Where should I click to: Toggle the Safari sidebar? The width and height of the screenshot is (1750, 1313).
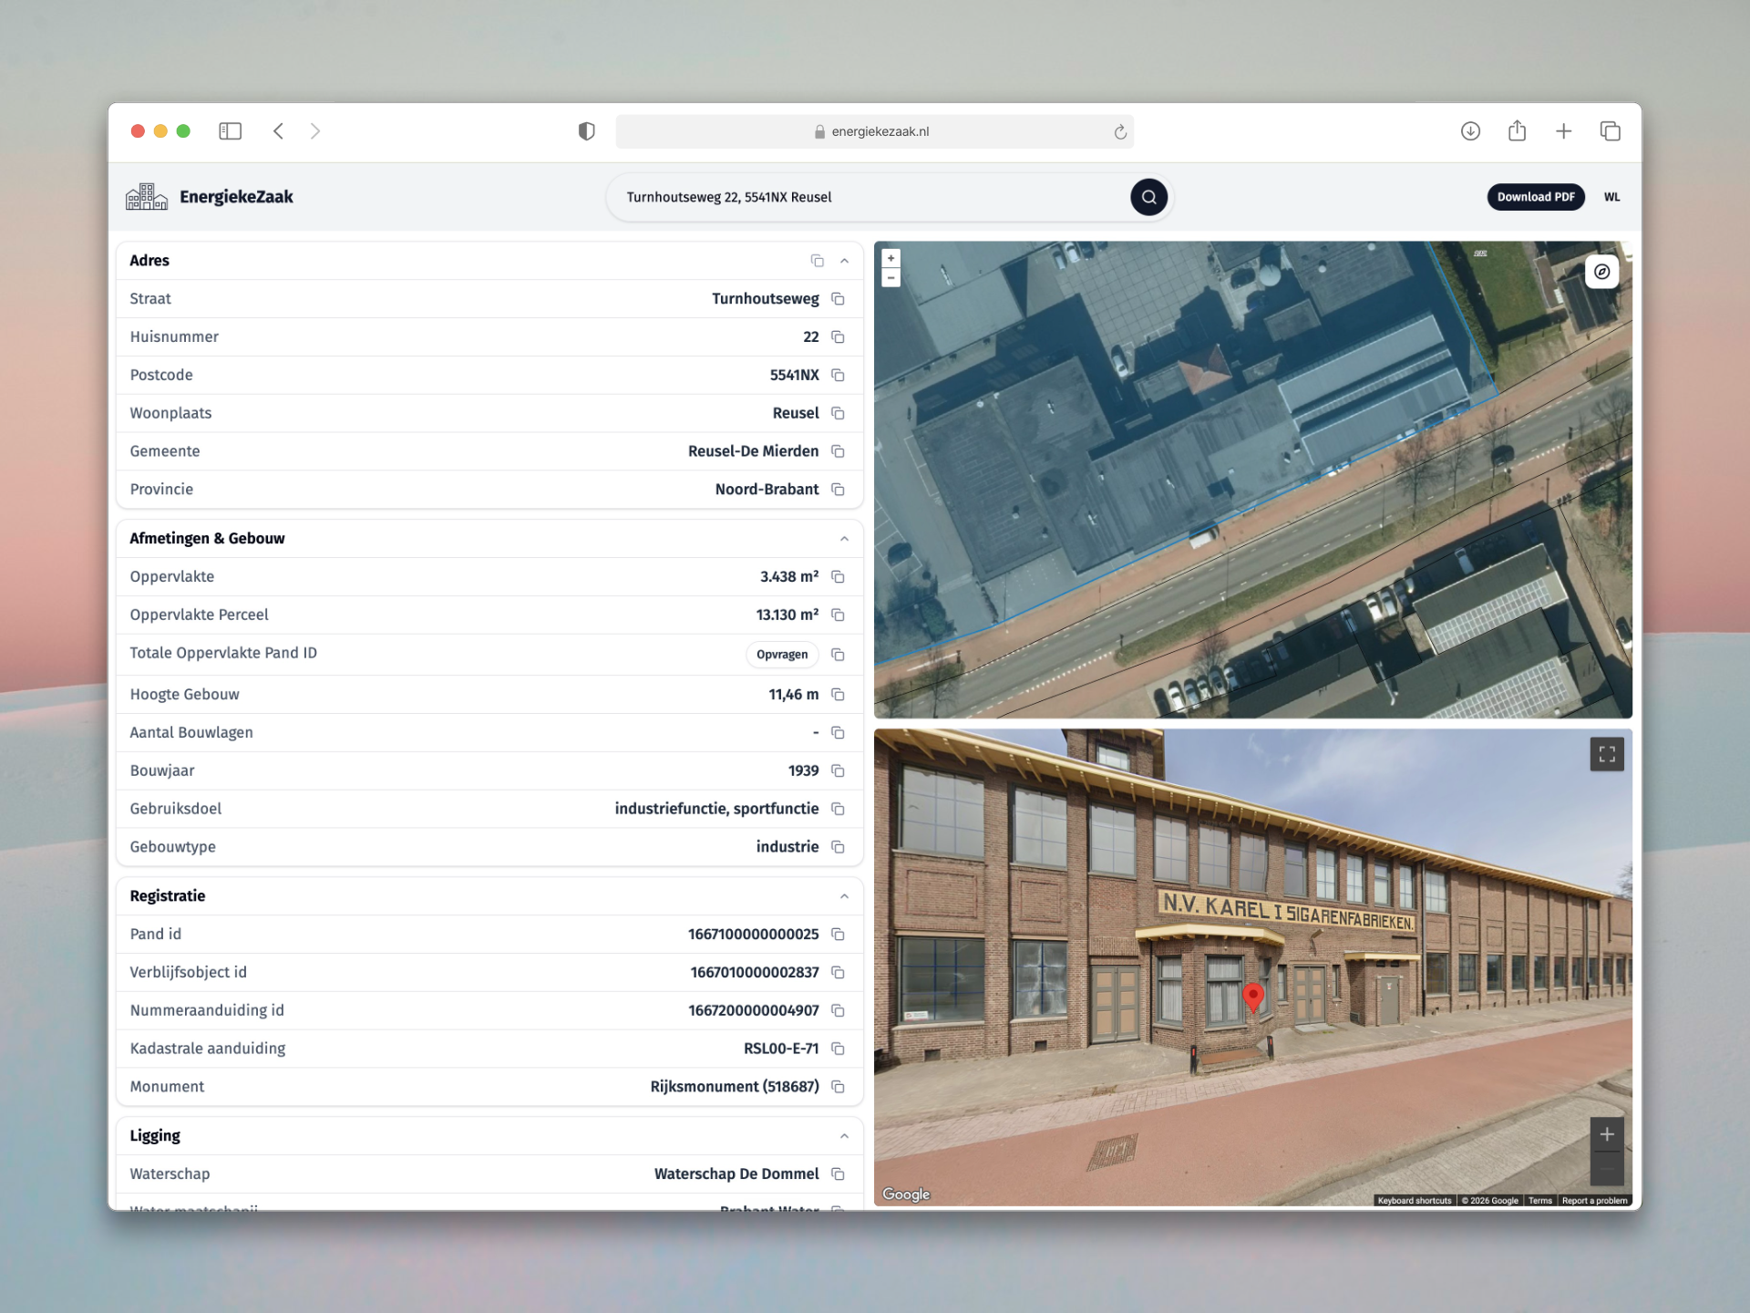[231, 131]
